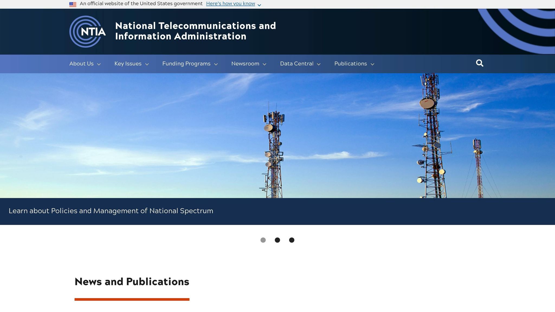Click the Here's how you know link

(x=231, y=4)
